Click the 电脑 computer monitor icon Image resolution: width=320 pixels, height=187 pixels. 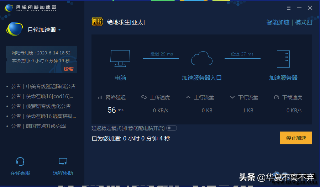120,58
